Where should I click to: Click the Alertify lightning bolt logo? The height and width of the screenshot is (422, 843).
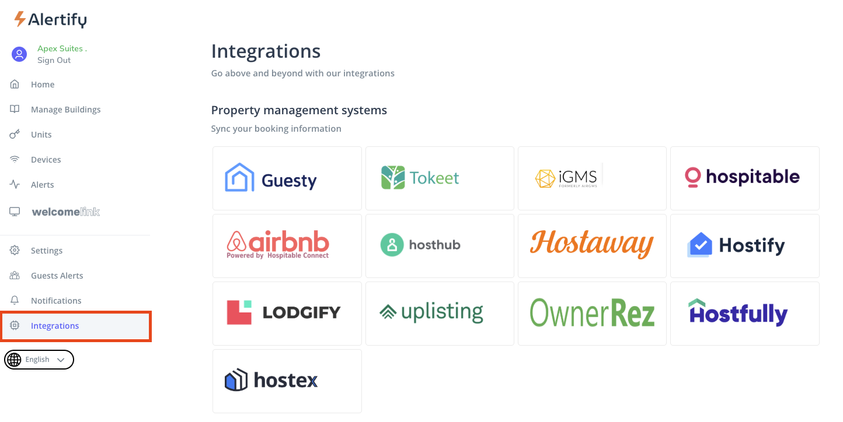coord(20,19)
